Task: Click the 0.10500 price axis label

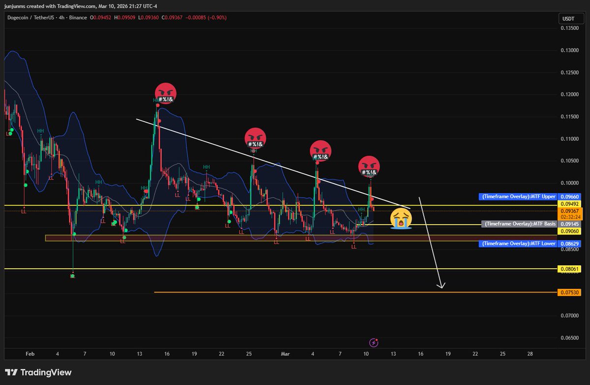Action: point(569,161)
